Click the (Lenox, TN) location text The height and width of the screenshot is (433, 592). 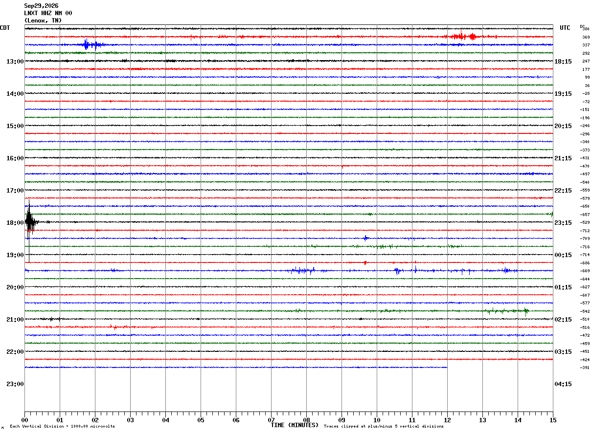coord(43,21)
